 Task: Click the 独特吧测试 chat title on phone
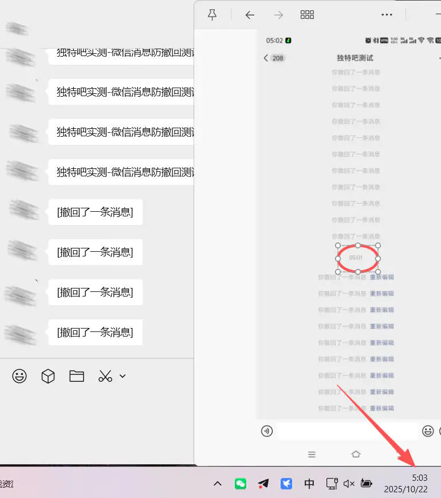coord(355,58)
